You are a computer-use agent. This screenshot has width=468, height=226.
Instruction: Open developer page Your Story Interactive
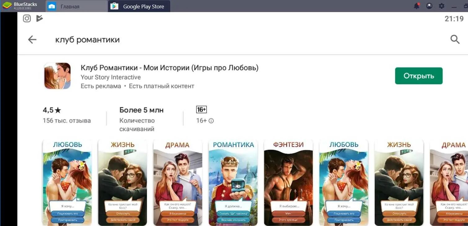click(111, 77)
